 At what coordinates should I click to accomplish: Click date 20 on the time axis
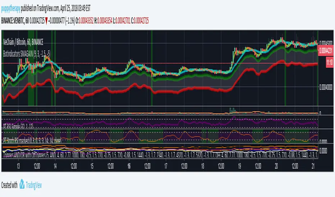click(x=276, y=166)
